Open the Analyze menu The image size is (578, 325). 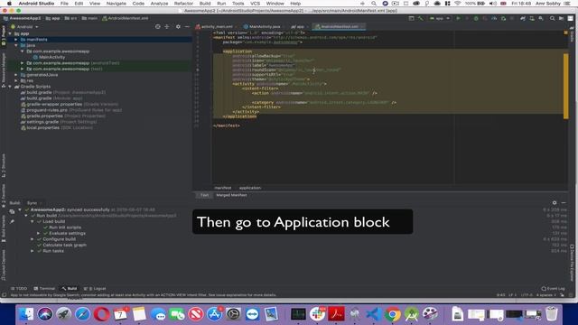[159, 4]
